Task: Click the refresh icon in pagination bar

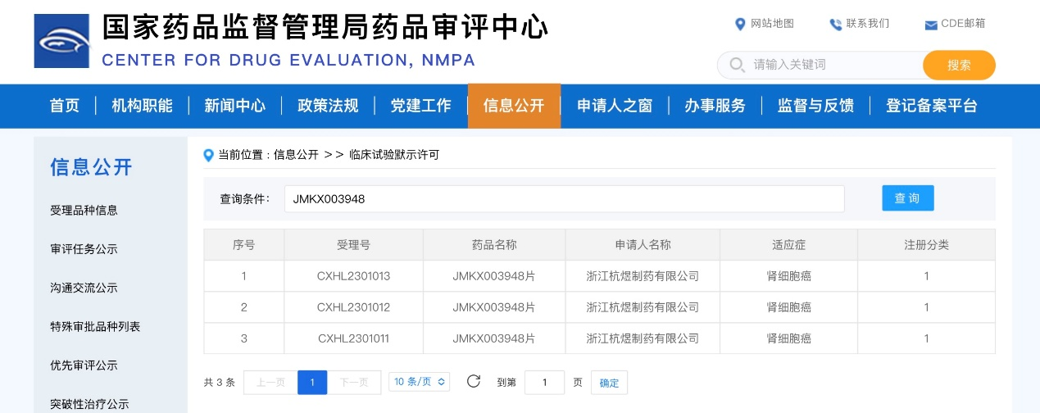Action: [473, 381]
